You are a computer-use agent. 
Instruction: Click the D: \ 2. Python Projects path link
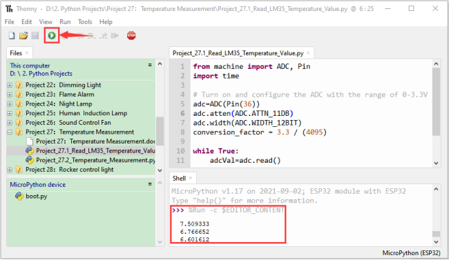pyautogui.click(x=41, y=74)
